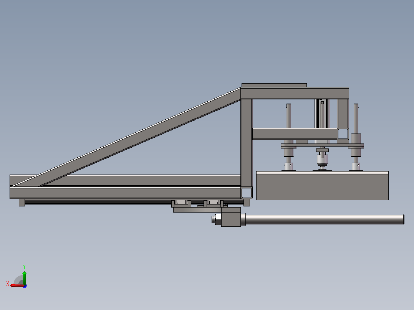
Task: Select the open square tube end at the bottom corner
Action: click(x=247, y=193)
